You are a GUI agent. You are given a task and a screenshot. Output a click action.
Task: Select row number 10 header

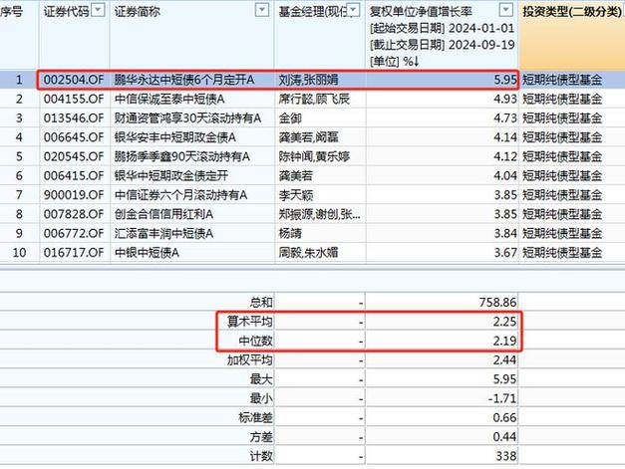[18, 254]
